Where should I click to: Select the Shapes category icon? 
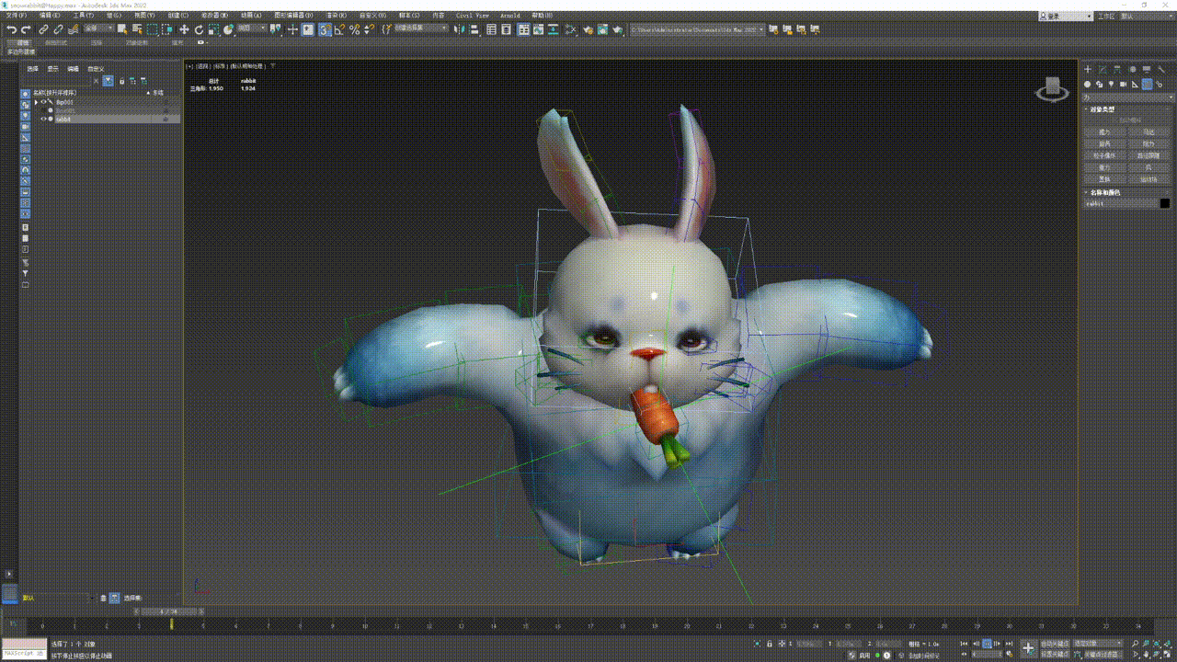pos(1099,84)
